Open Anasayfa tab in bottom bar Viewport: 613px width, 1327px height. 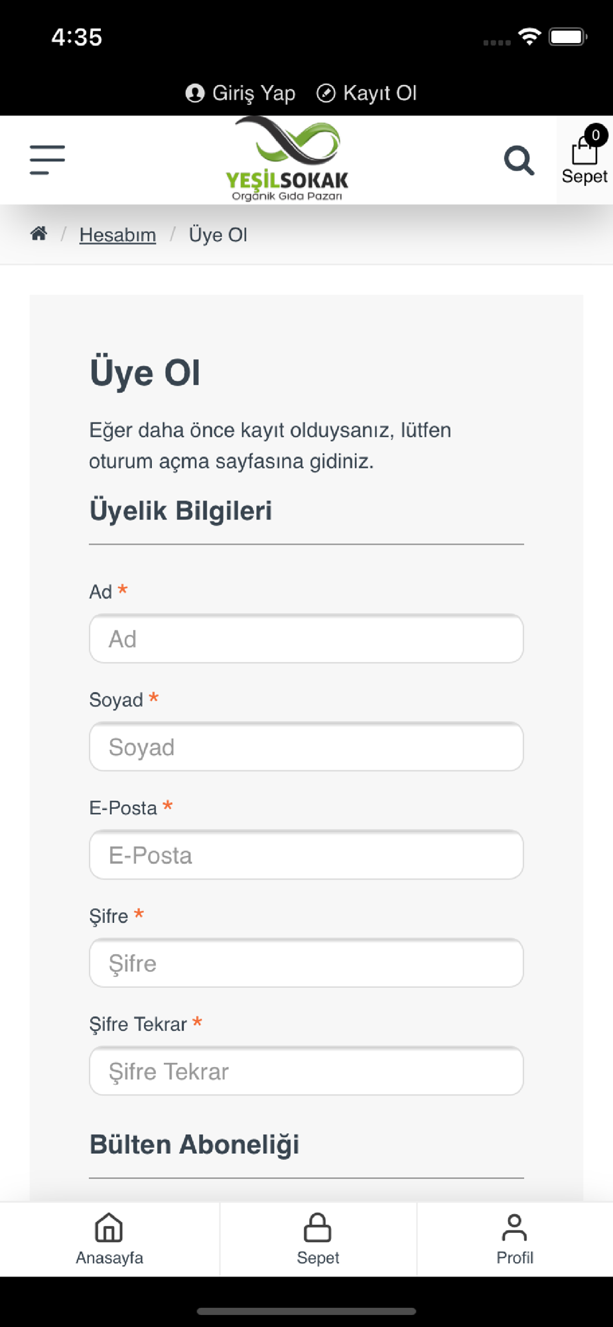[109, 1239]
